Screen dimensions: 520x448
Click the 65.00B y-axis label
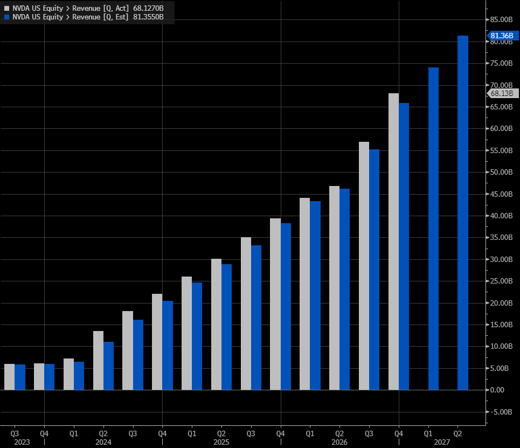click(502, 107)
